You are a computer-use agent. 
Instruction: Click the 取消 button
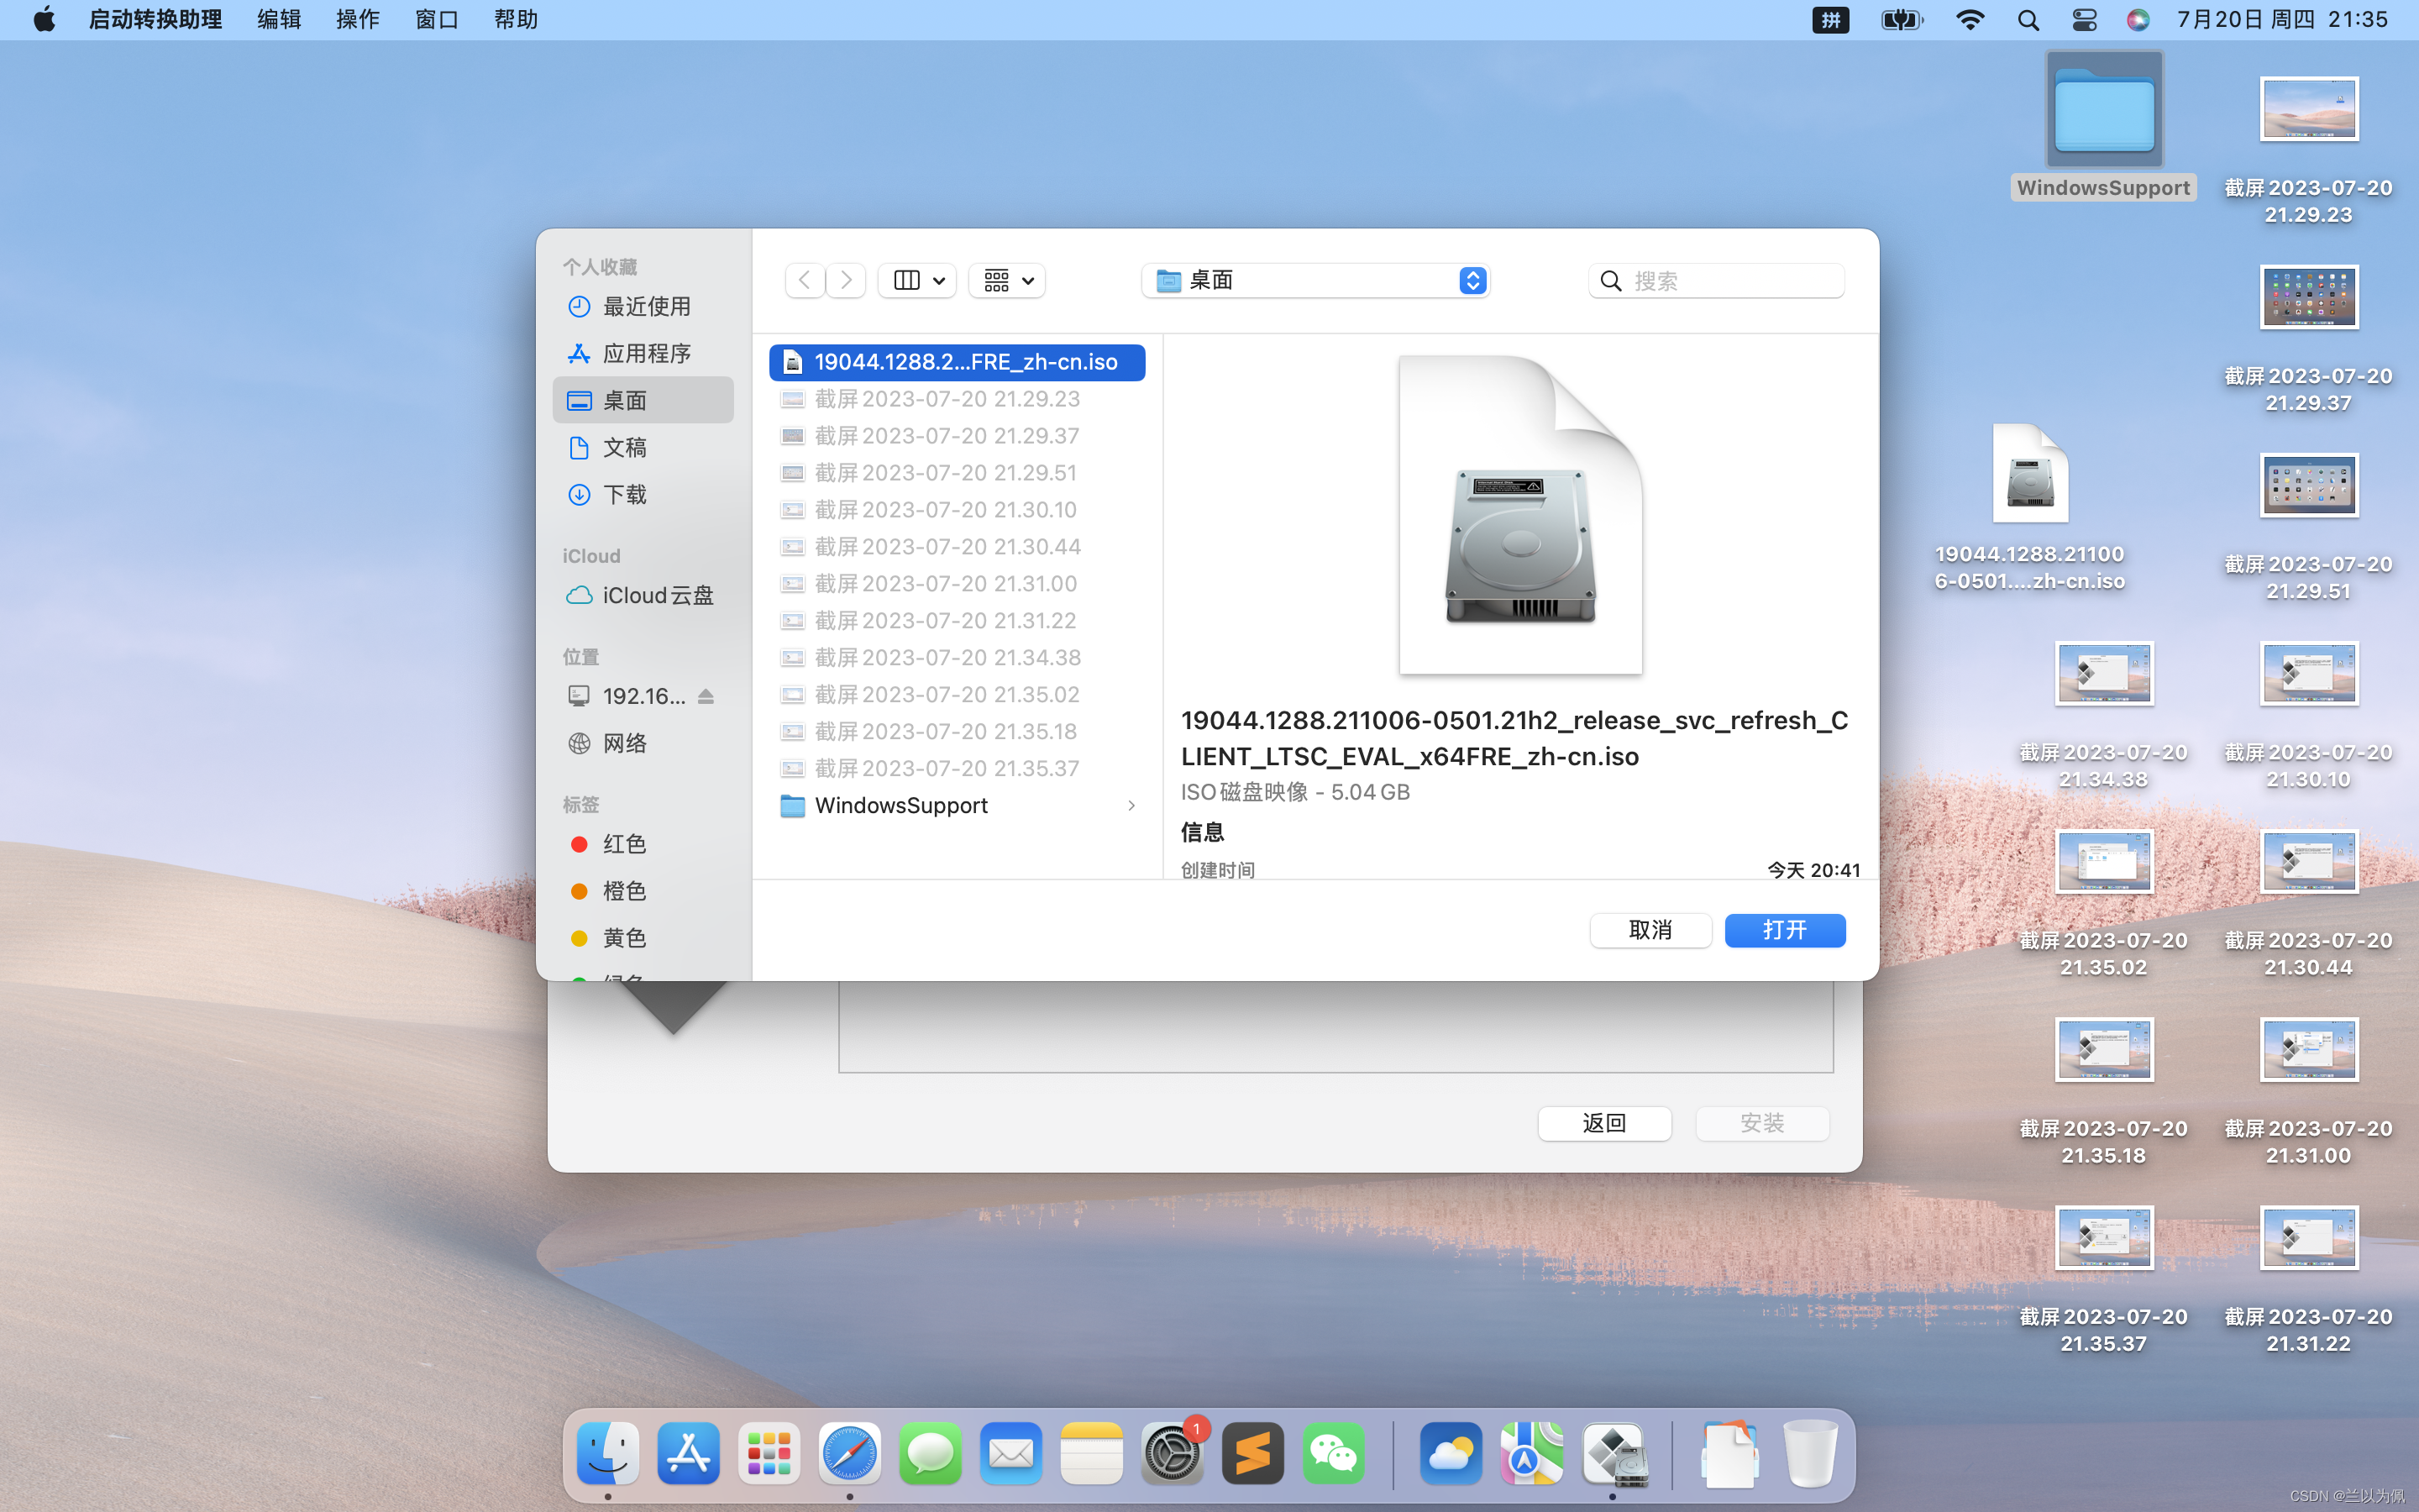[1650, 930]
